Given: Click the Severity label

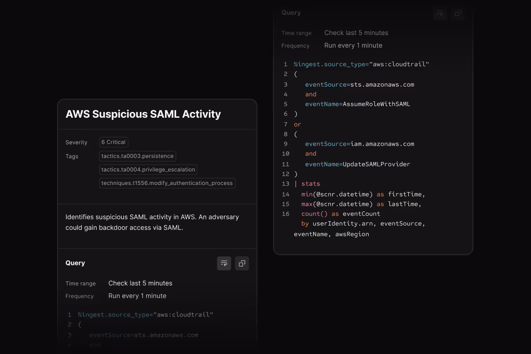Looking at the screenshot, I should pos(77,142).
